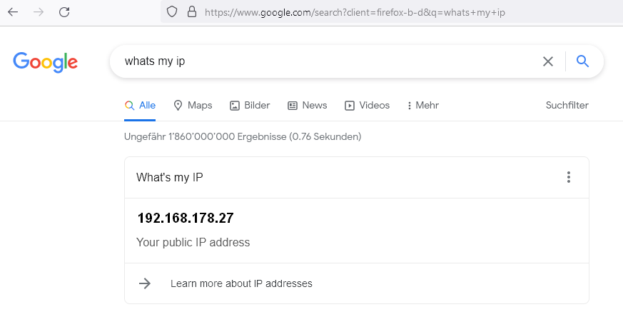Click the padlock site security icon
This screenshot has height=322, width=623.
pyautogui.click(x=191, y=12)
